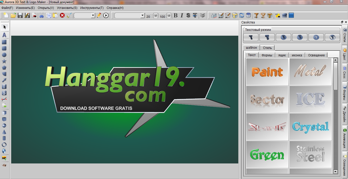Click the red Delete X icon
The width and height of the screenshot is (348, 179).
click(x=62, y=16)
